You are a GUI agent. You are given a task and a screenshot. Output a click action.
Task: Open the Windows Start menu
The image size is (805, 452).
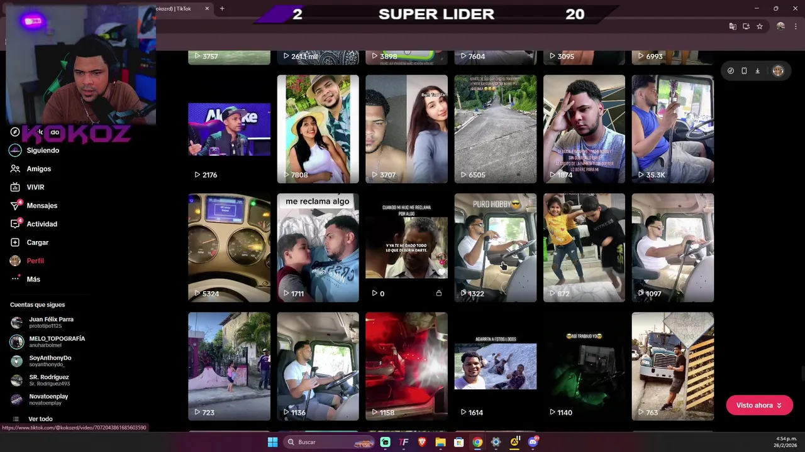pos(272,442)
